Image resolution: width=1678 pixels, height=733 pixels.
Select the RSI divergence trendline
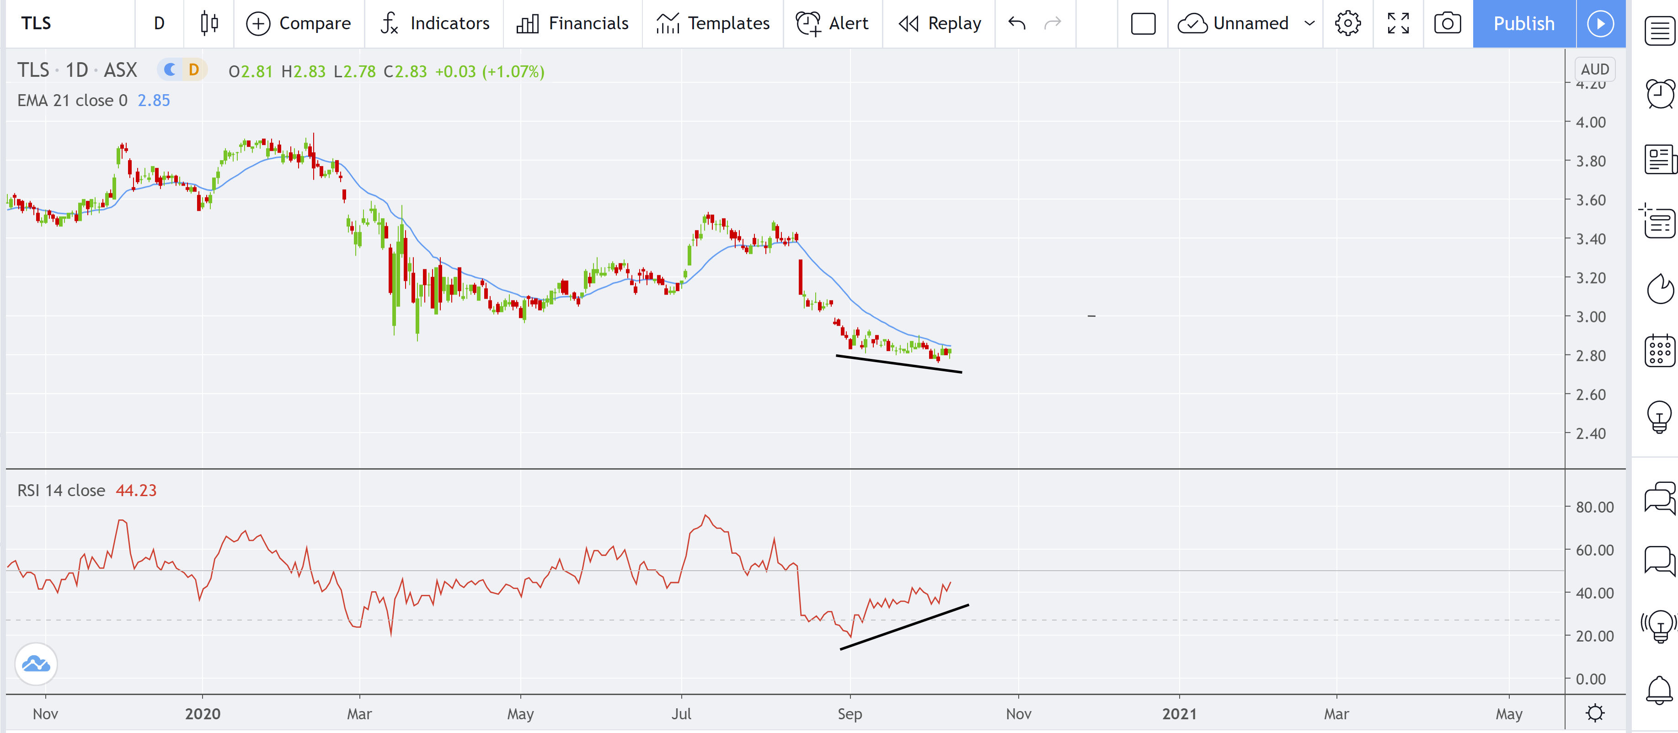pyautogui.click(x=904, y=627)
